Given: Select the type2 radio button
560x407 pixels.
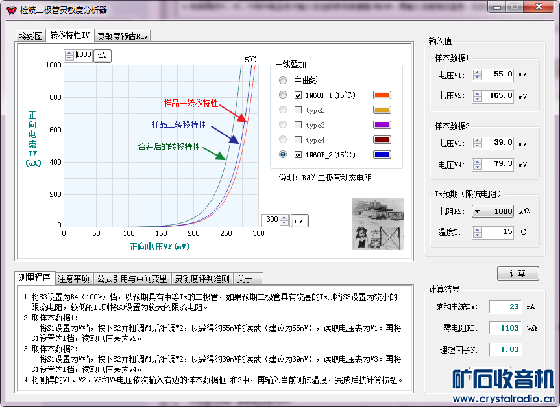Looking at the screenshot, I should click(x=283, y=110).
